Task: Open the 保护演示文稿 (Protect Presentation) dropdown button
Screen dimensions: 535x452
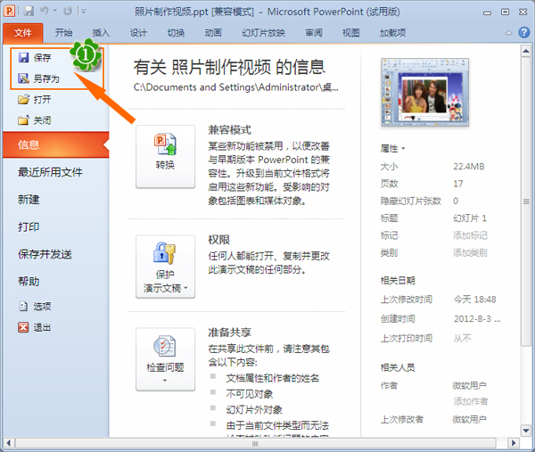Action: click(166, 267)
